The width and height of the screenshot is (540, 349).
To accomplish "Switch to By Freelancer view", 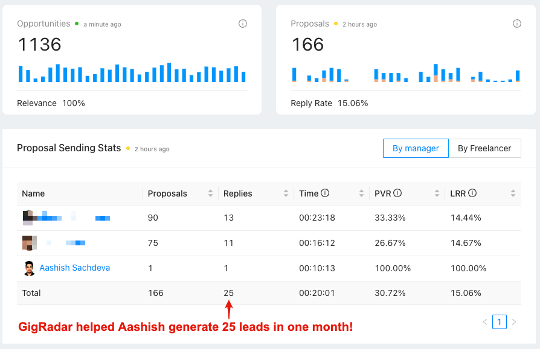I will [x=484, y=148].
